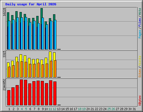Screen dimensions: 143x112
Task: Click day label 13 on the x-axis
Action: click(x=59, y=109)
